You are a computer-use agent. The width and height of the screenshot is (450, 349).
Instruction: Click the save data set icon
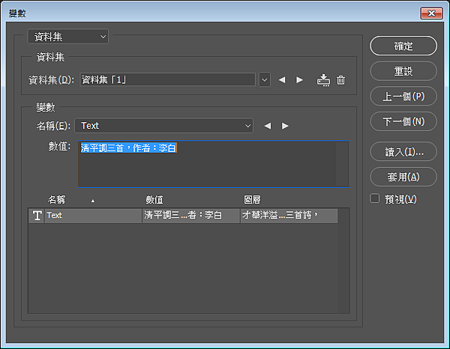pyautogui.click(x=323, y=80)
